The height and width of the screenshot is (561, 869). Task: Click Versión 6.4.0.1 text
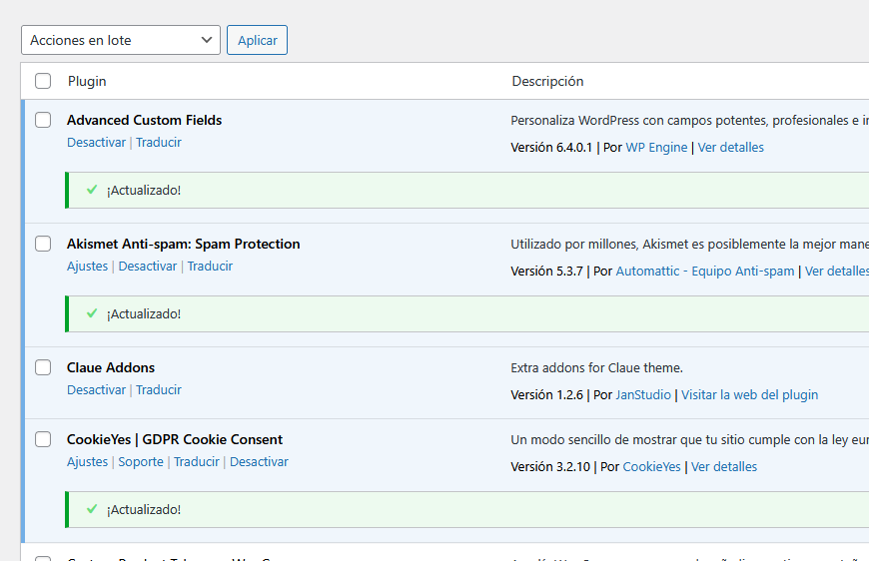(x=551, y=148)
